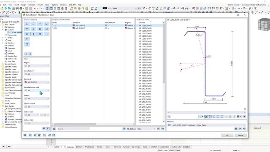This screenshot has width=270, height=152.
Task: Select the I-section category icon
Action: point(27,24)
